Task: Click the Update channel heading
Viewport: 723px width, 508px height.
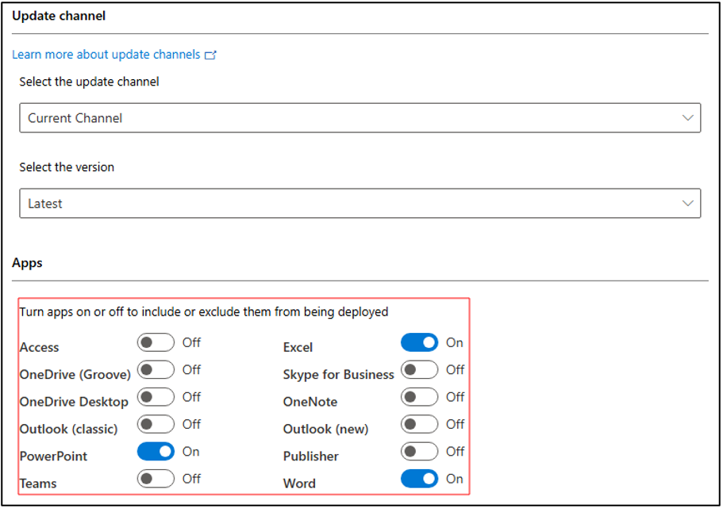Action: click(59, 16)
